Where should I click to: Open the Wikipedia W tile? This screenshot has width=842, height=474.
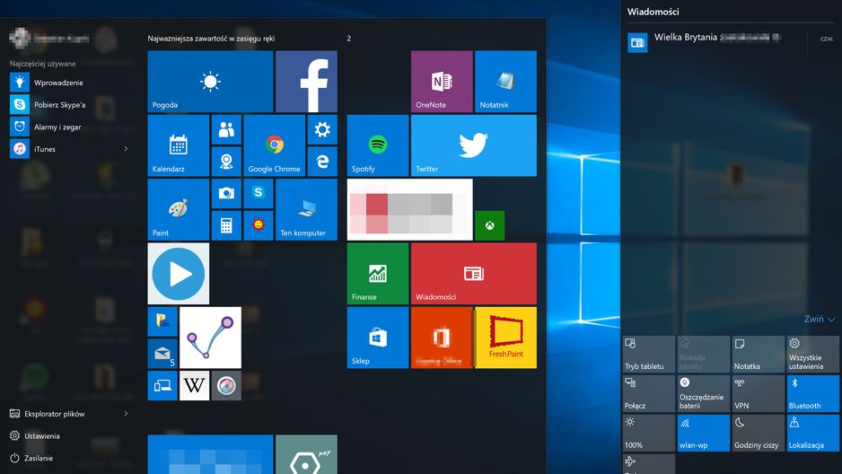[195, 385]
